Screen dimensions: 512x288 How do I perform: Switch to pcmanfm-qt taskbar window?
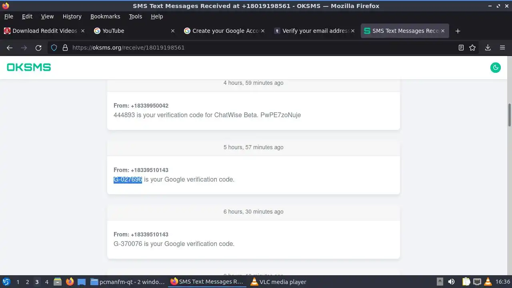point(128,282)
